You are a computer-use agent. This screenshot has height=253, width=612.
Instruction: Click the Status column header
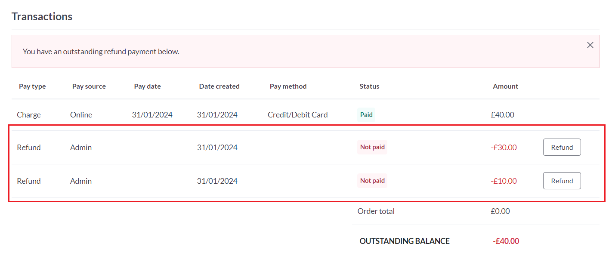coord(369,86)
